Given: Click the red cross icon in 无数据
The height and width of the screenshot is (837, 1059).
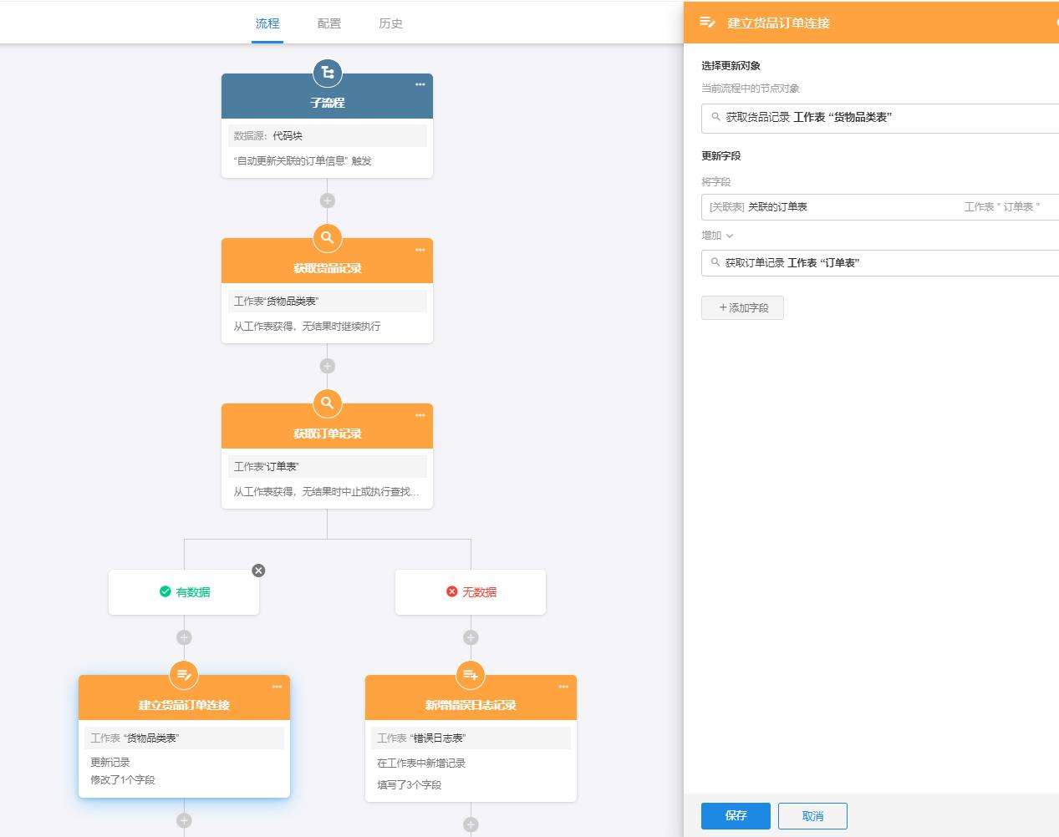Looking at the screenshot, I should click(x=452, y=591).
